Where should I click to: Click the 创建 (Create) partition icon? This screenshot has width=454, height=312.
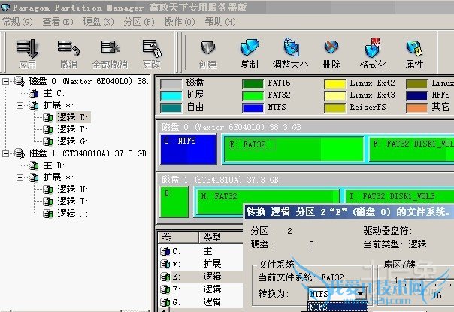pos(208,47)
